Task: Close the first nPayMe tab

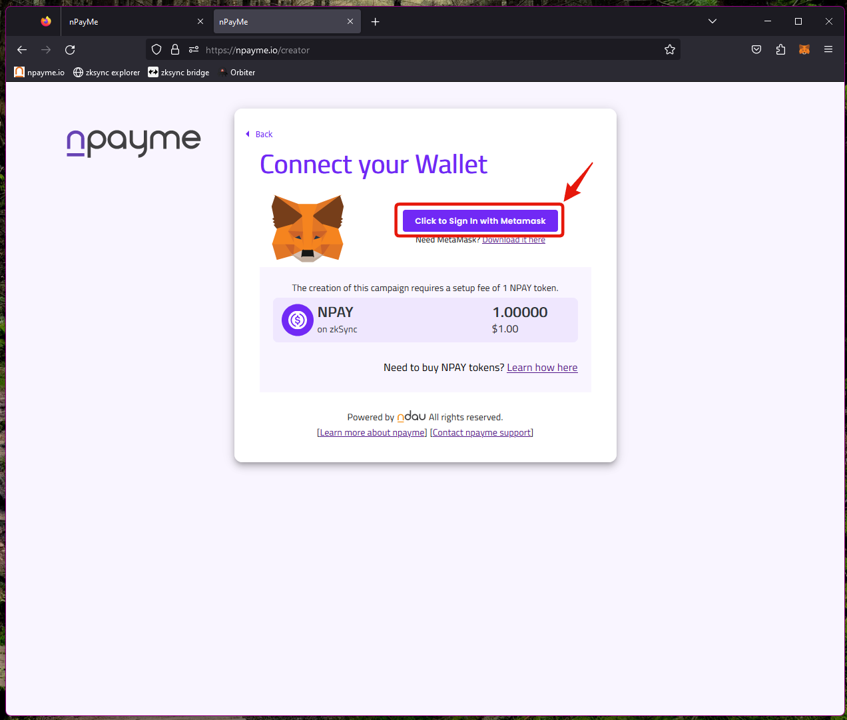Action: [200, 22]
